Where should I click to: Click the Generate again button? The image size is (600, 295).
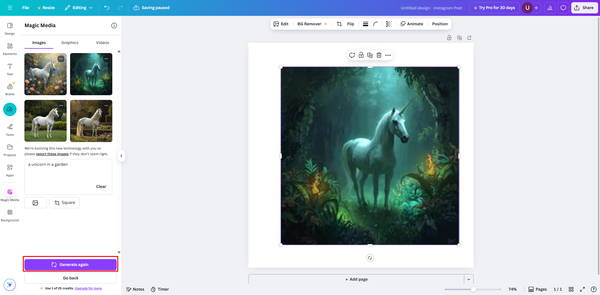click(70, 264)
